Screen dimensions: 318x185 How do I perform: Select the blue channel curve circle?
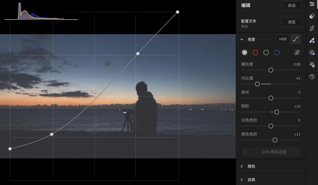(277, 53)
